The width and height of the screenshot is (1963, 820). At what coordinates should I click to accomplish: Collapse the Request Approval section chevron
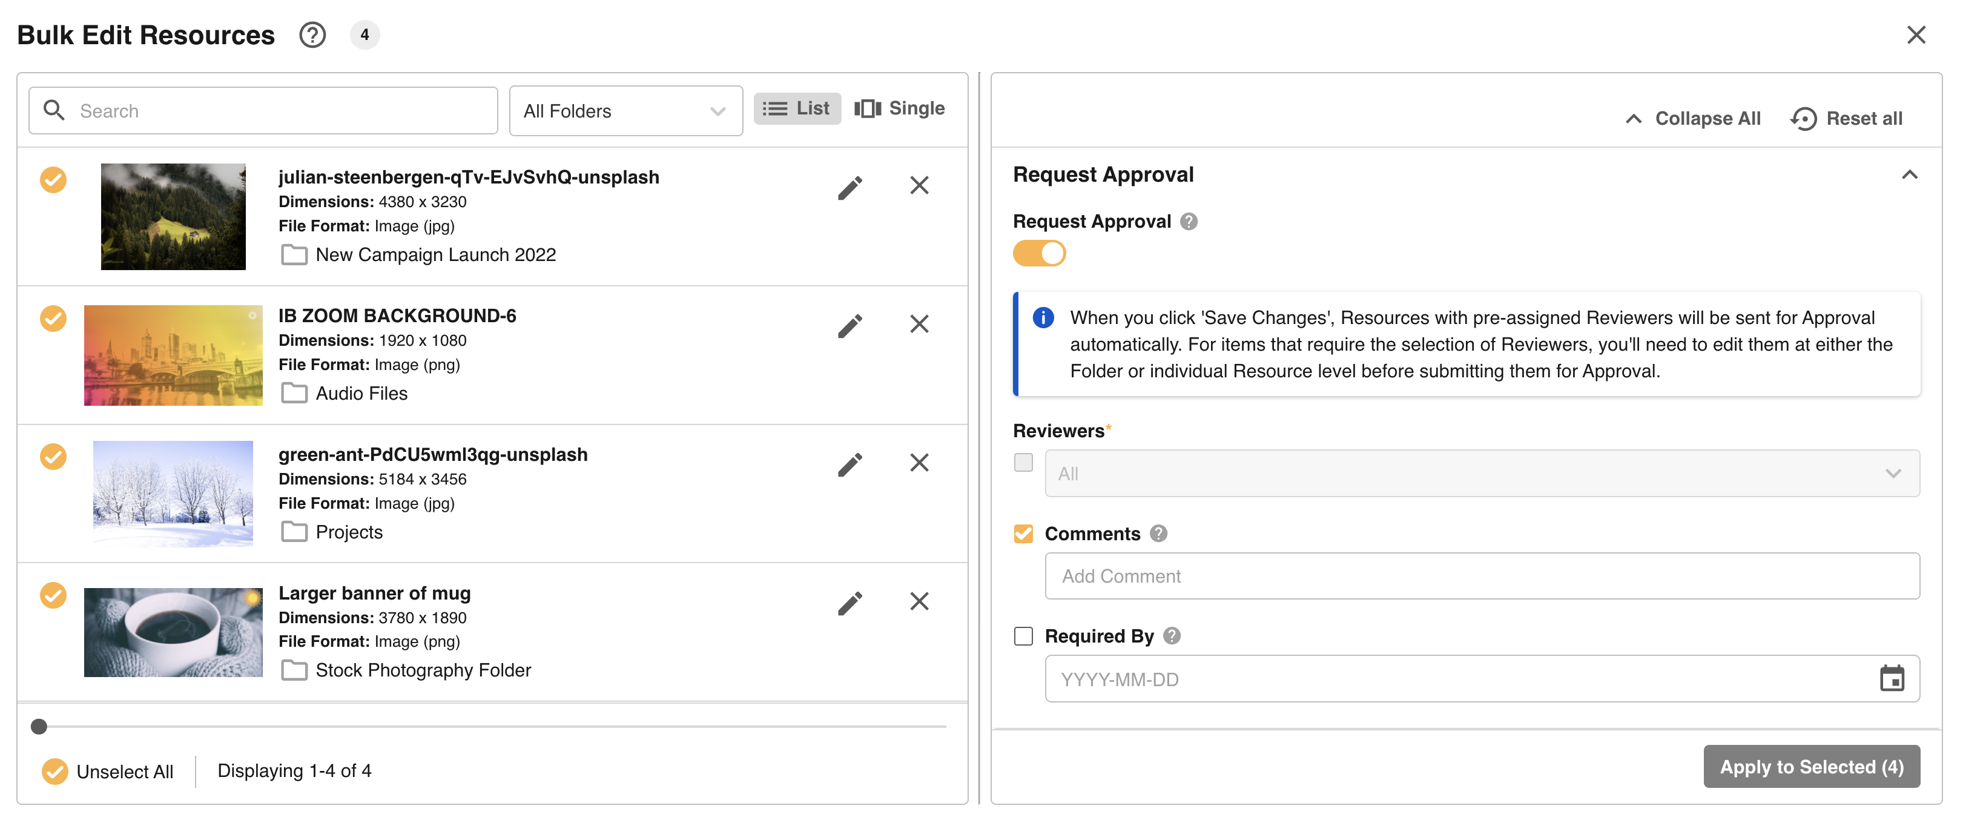coord(1909,174)
